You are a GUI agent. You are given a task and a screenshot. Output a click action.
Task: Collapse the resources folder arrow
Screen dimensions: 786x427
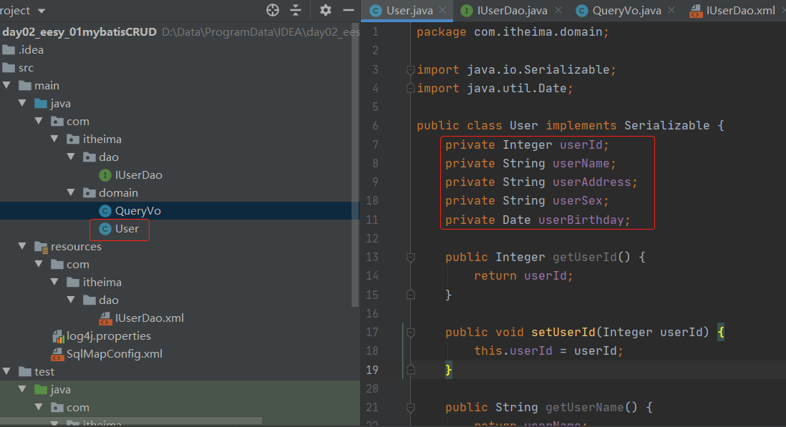point(23,246)
